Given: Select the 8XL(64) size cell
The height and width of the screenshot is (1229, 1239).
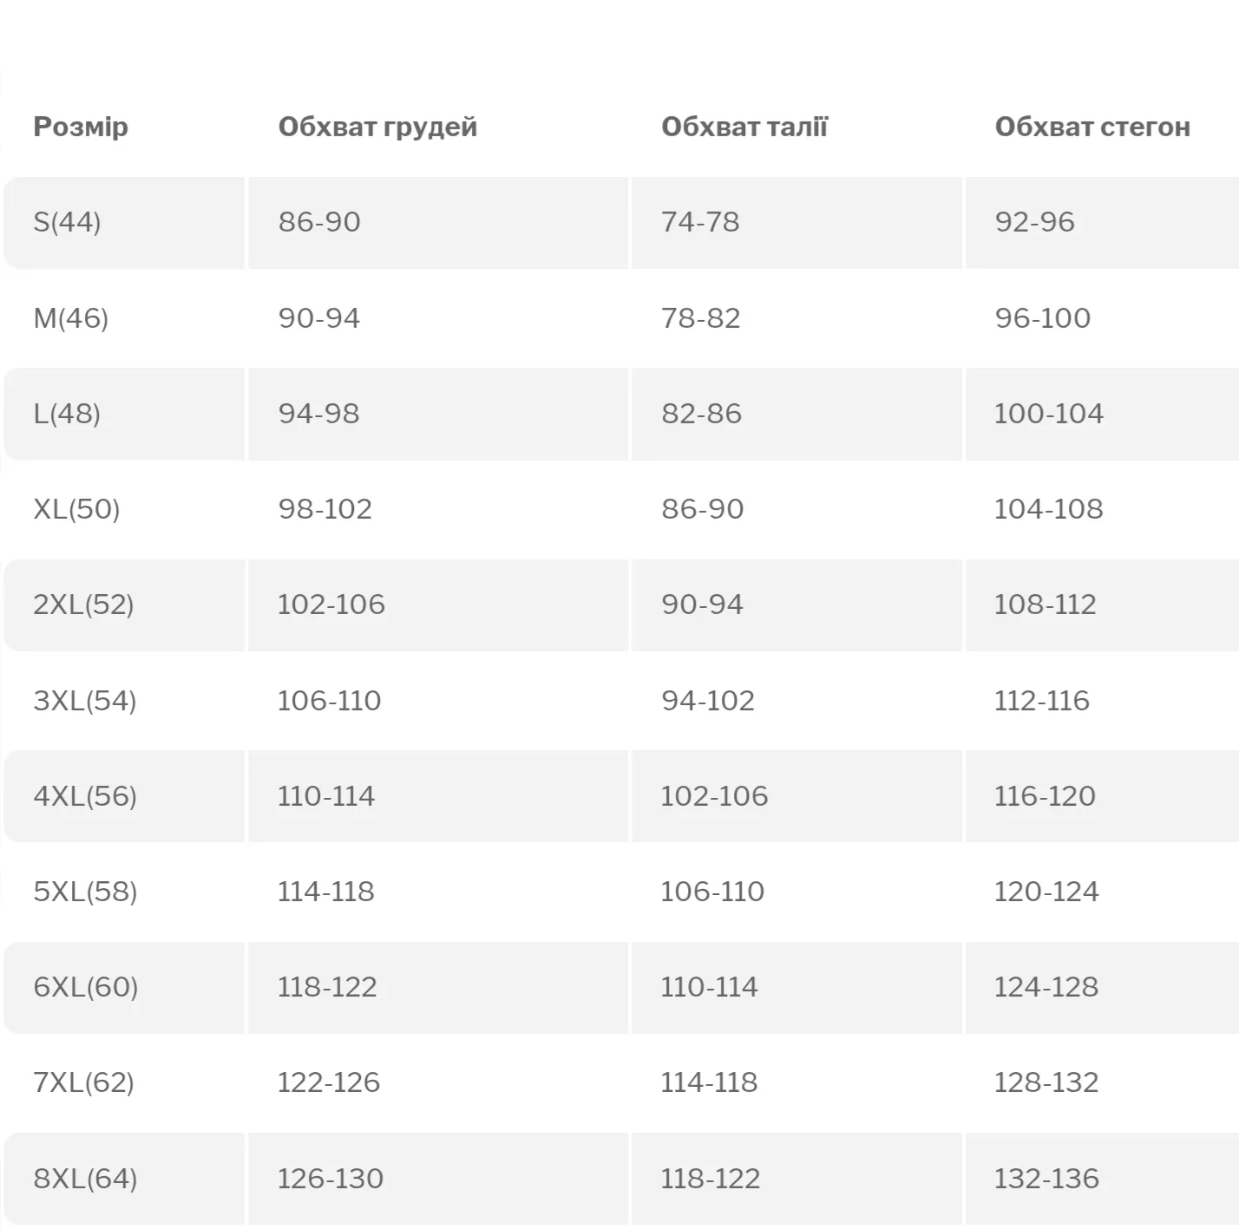Looking at the screenshot, I should (x=85, y=1179).
